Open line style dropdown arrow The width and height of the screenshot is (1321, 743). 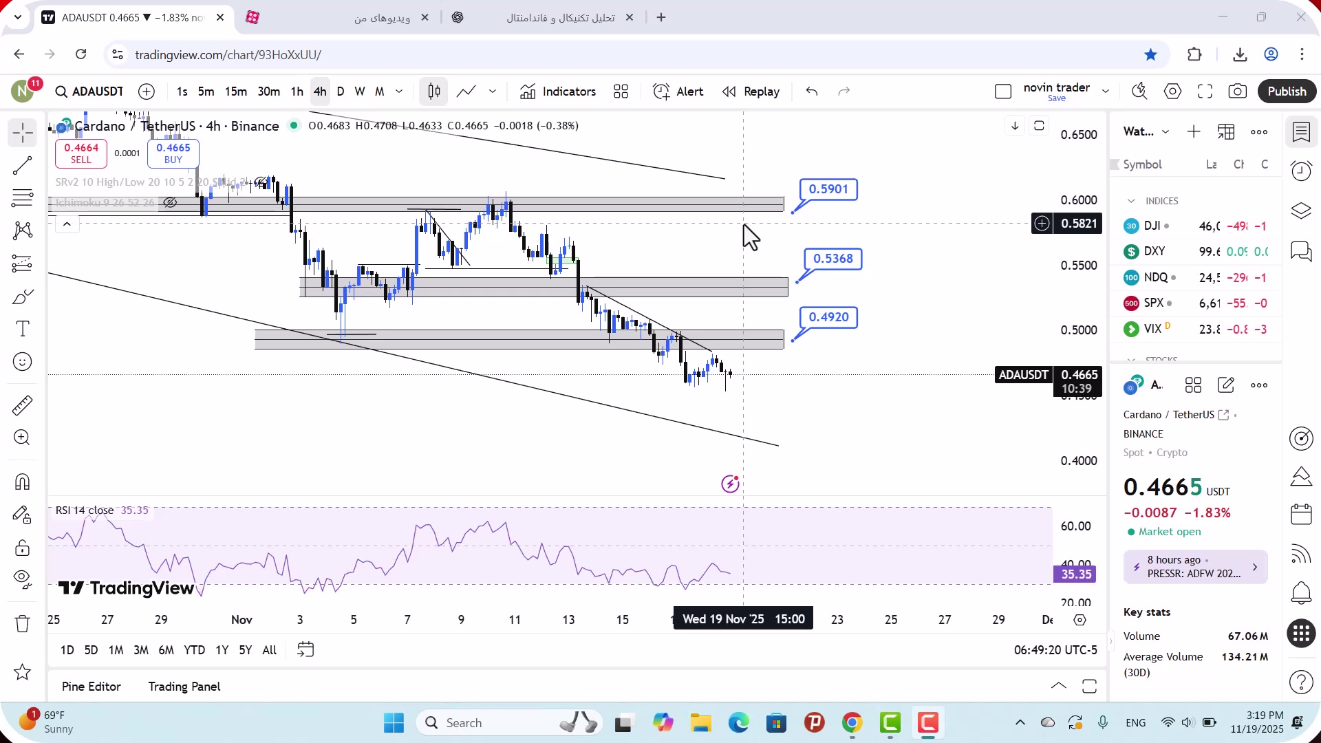point(493,91)
